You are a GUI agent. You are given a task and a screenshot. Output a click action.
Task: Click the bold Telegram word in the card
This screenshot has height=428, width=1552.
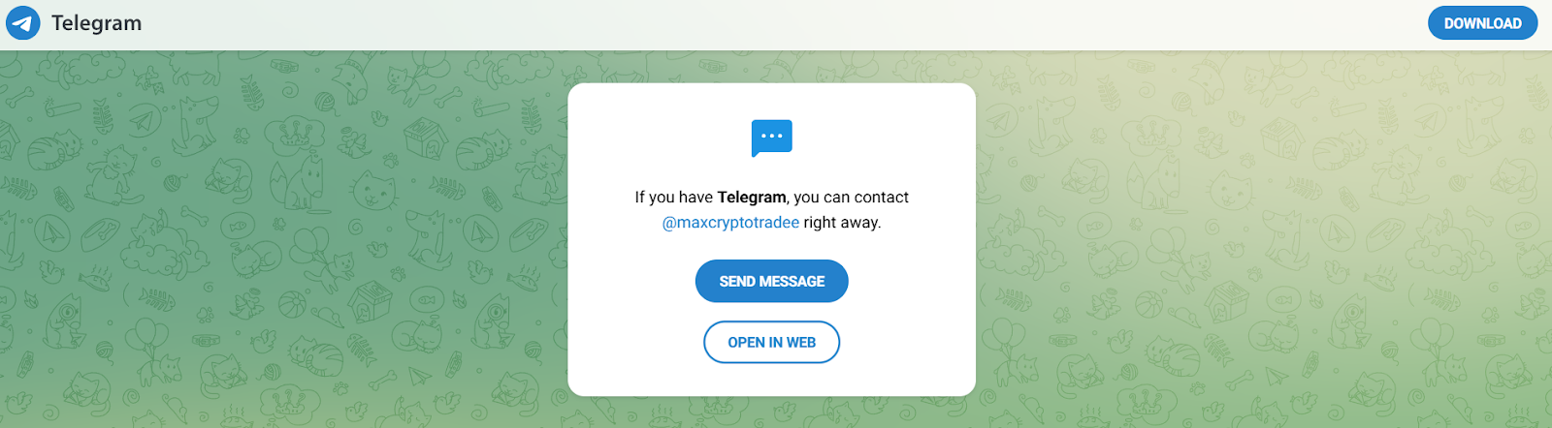click(x=752, y=198)
